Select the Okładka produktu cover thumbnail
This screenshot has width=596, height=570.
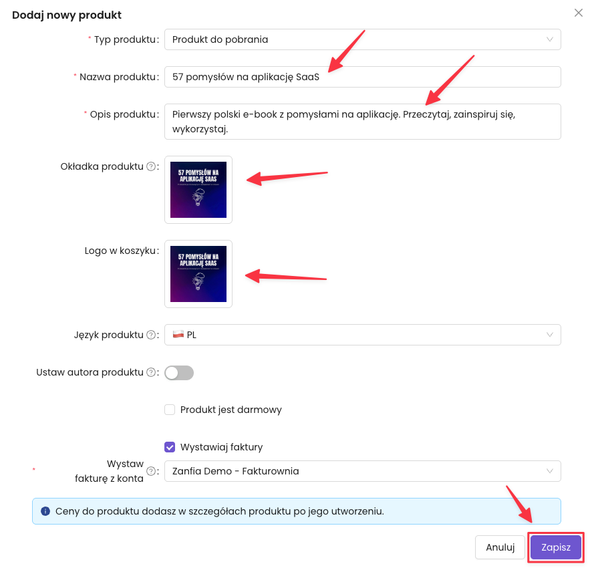[x=198, y=190]
